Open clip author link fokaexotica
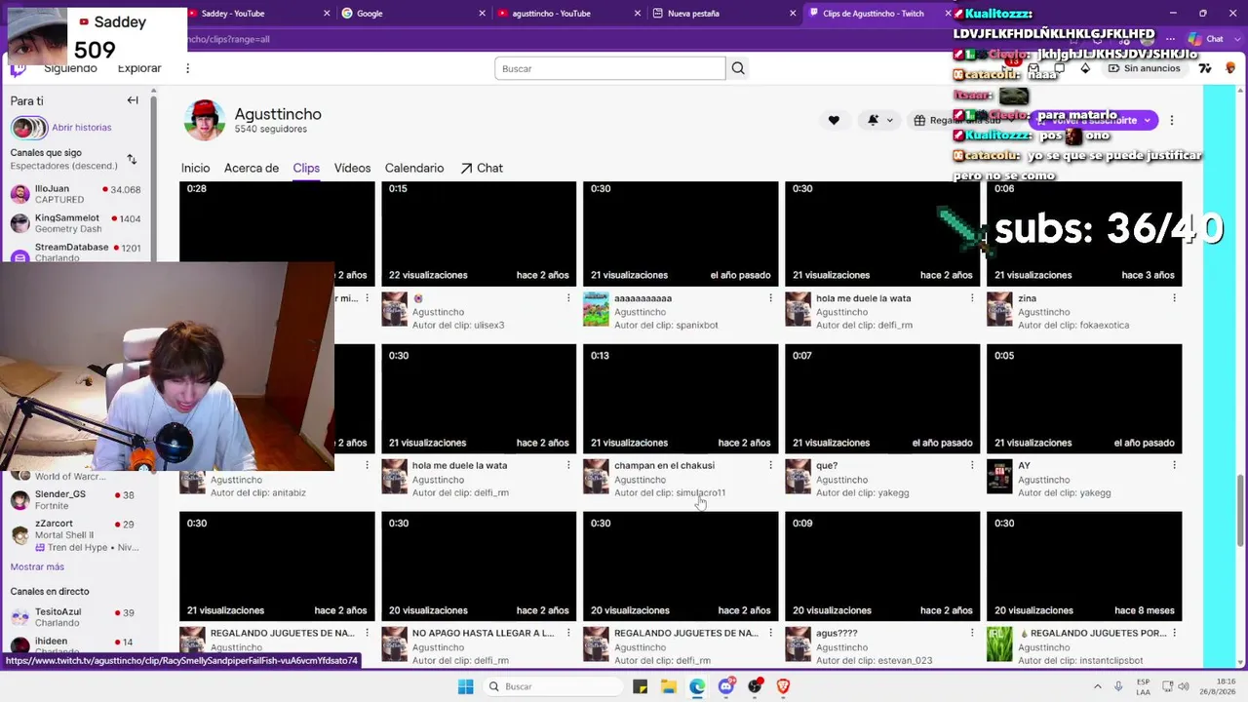This screenshot has width=1248, height=702. 1104,326
